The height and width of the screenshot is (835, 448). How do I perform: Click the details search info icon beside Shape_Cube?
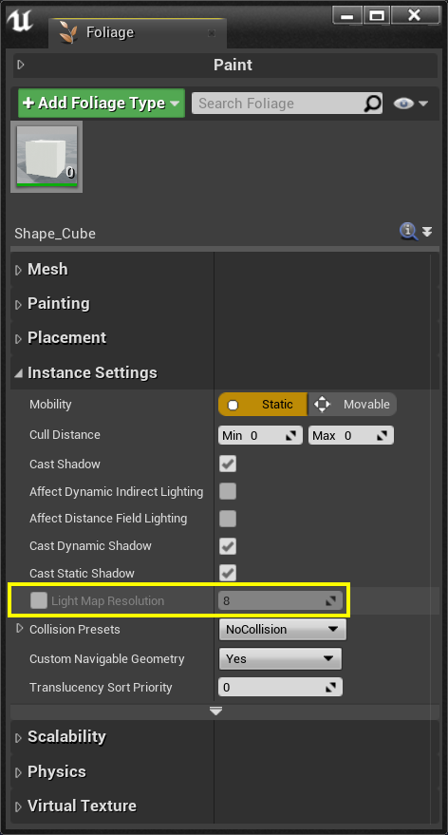point(408,232)
